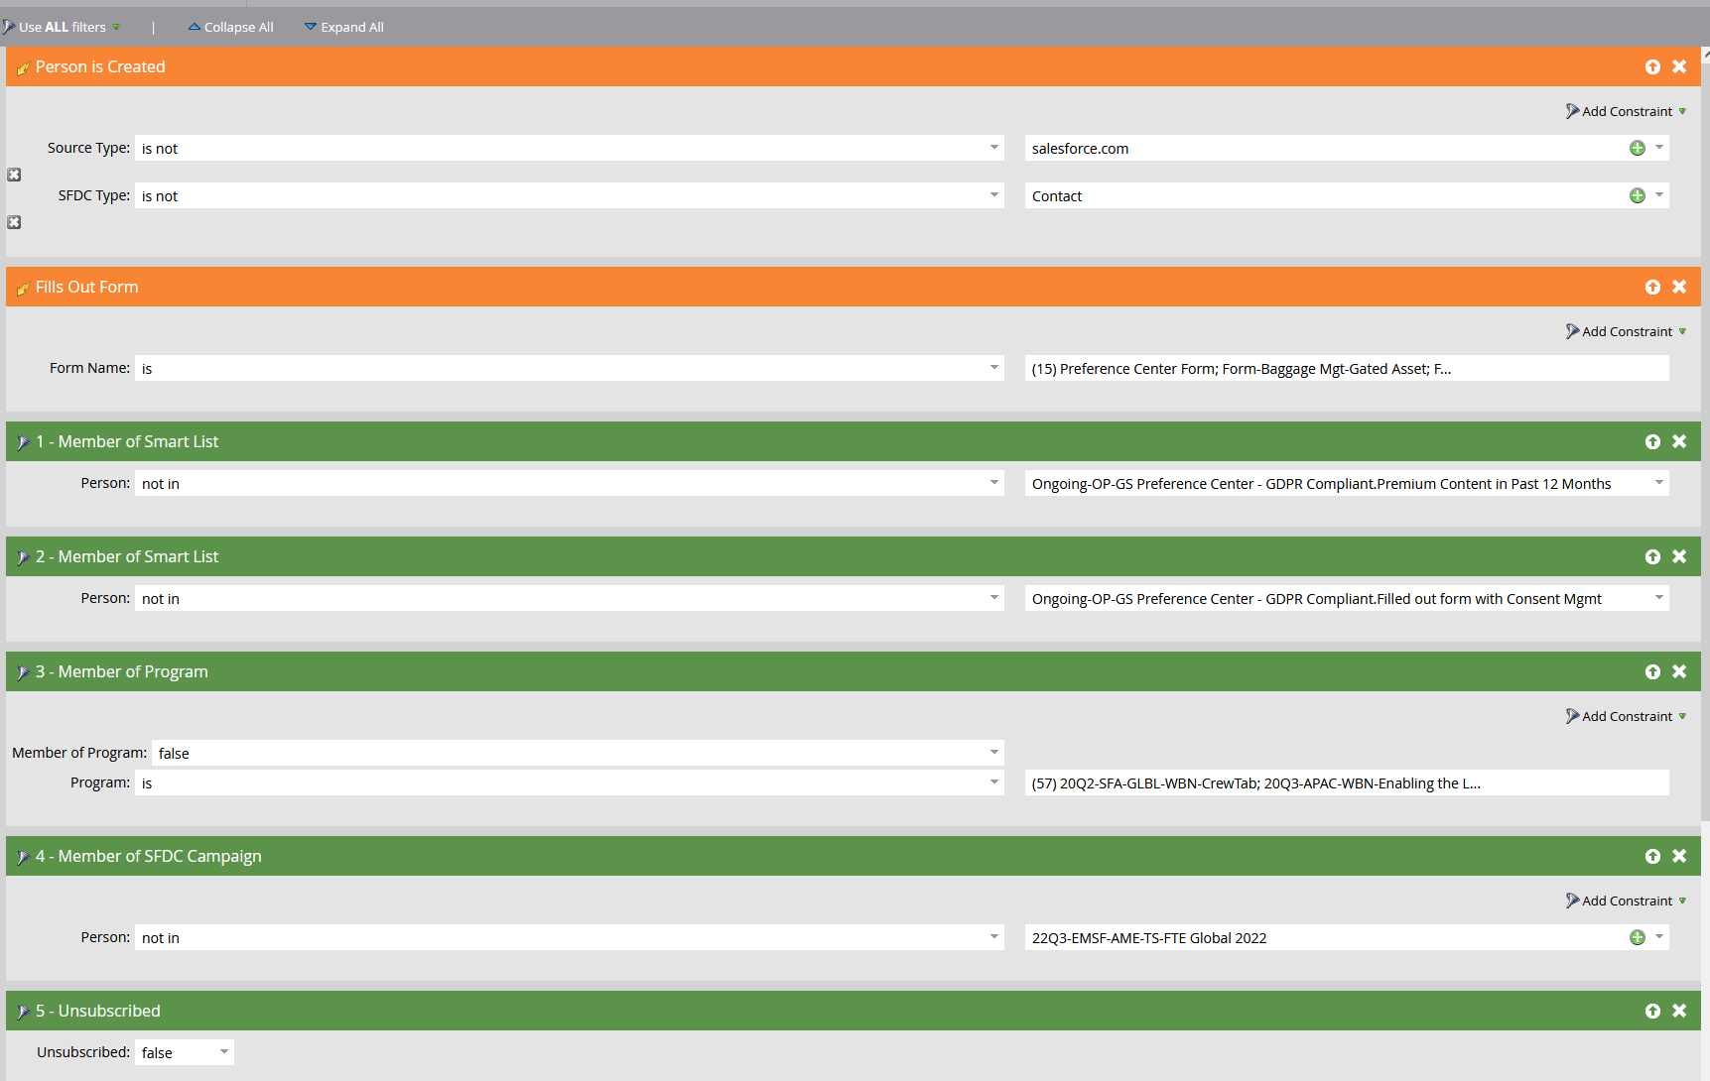The height and width of the screenshot is (1081, 1710).
Task: Open the Form Name operator dropdown
Action: pyautogui.click(x=993, y=368)
